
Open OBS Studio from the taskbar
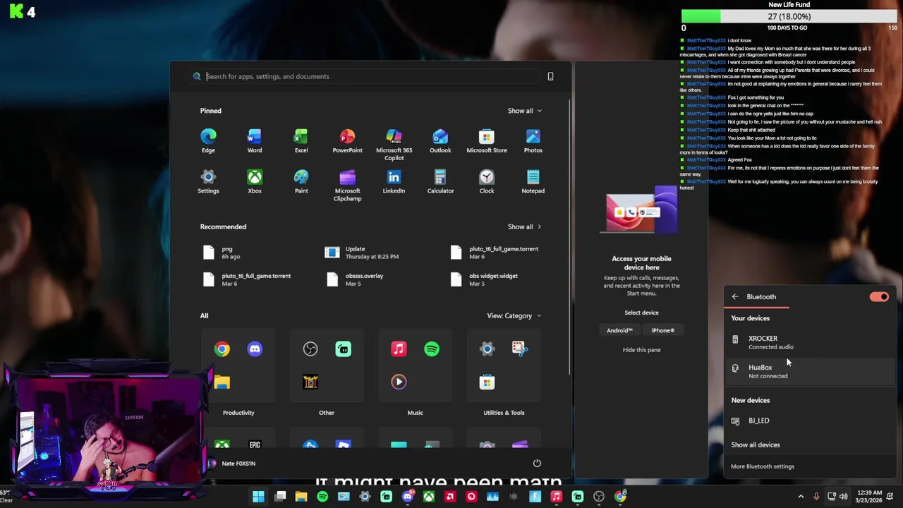pyautogui.click(x=599, y=497)
